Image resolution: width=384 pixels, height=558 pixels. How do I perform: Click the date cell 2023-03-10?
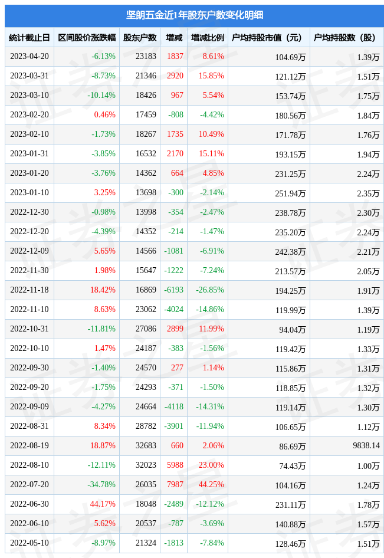(29, 96)
